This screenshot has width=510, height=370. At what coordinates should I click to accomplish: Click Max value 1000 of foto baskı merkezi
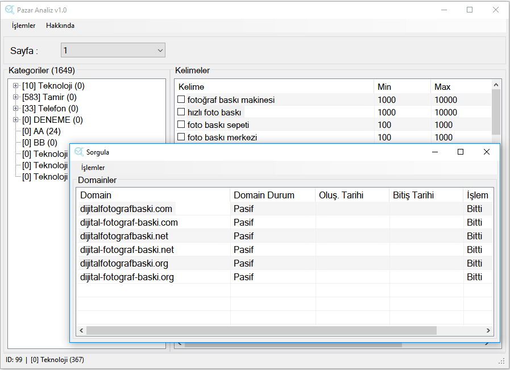(443, 138)
